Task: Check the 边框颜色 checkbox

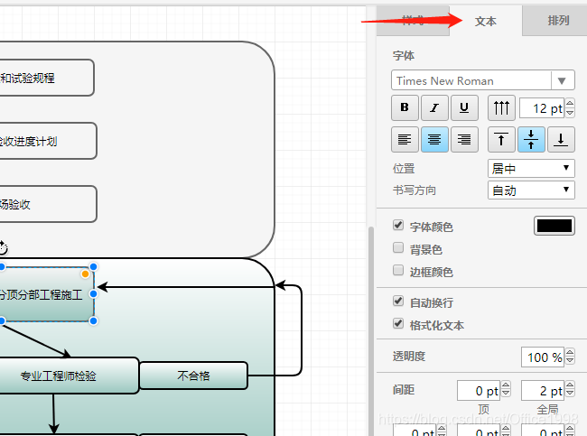Action: [x=398, y=270]
